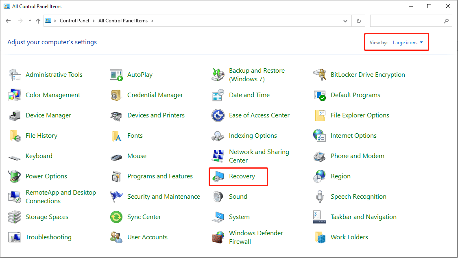458x258 pixels.
Task: Open the Fonts applet
Action: (x=135, y=136)
